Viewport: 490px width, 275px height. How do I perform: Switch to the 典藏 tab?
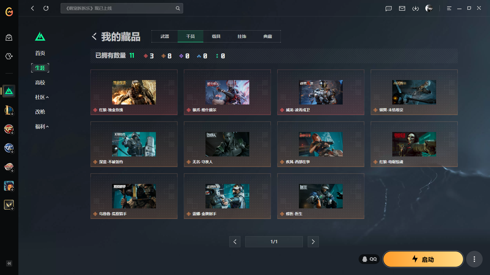tap(268, 36)
